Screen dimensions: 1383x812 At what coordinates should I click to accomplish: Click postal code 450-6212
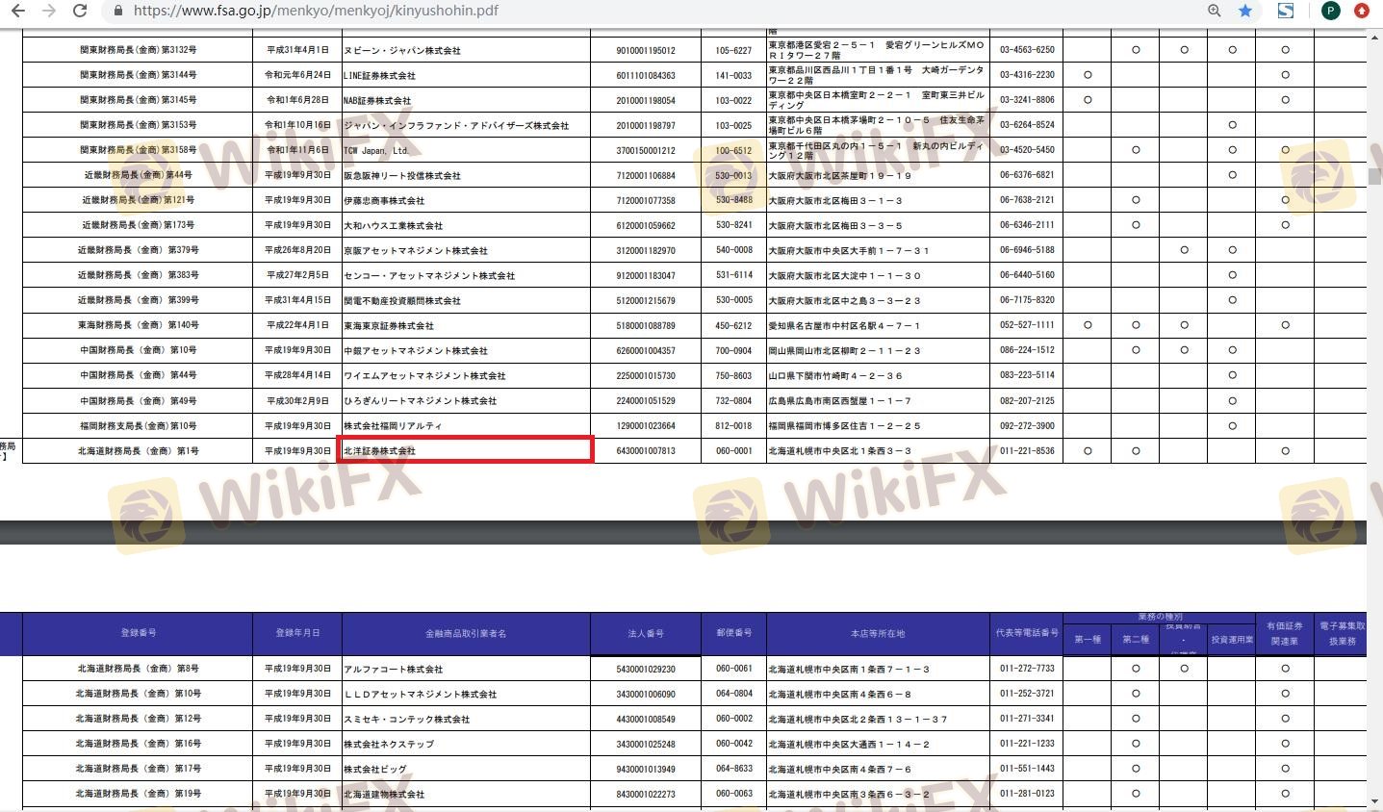(733, 325)
